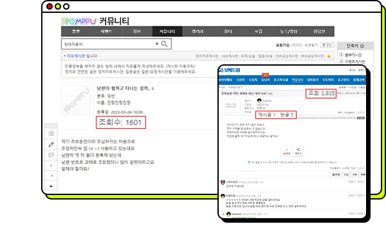Click the grey profile image placeholder in Bobaedream
Image resolution: width=386 pixels, height=251 pixels.
[x=231, y=106]
